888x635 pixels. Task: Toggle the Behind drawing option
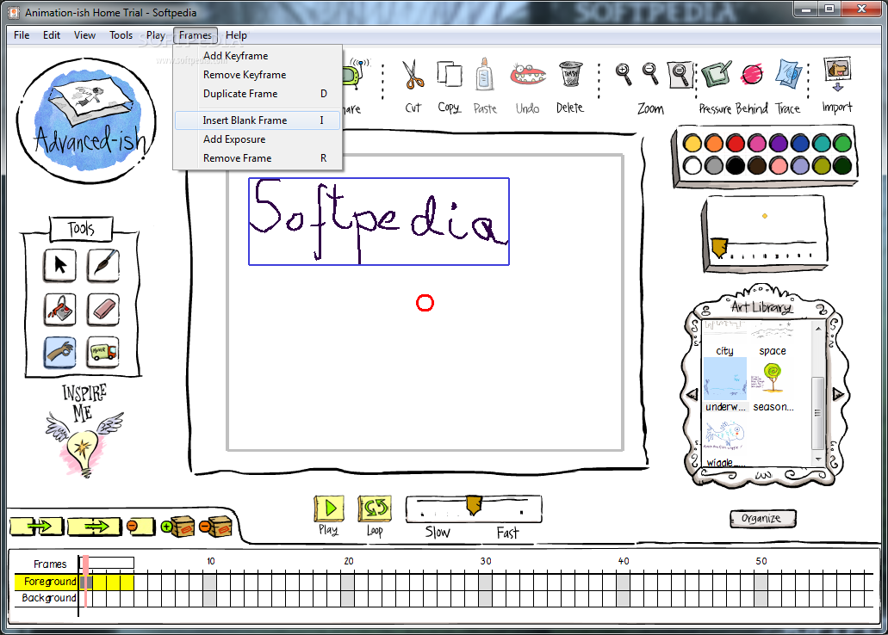[x=752, y=74]
